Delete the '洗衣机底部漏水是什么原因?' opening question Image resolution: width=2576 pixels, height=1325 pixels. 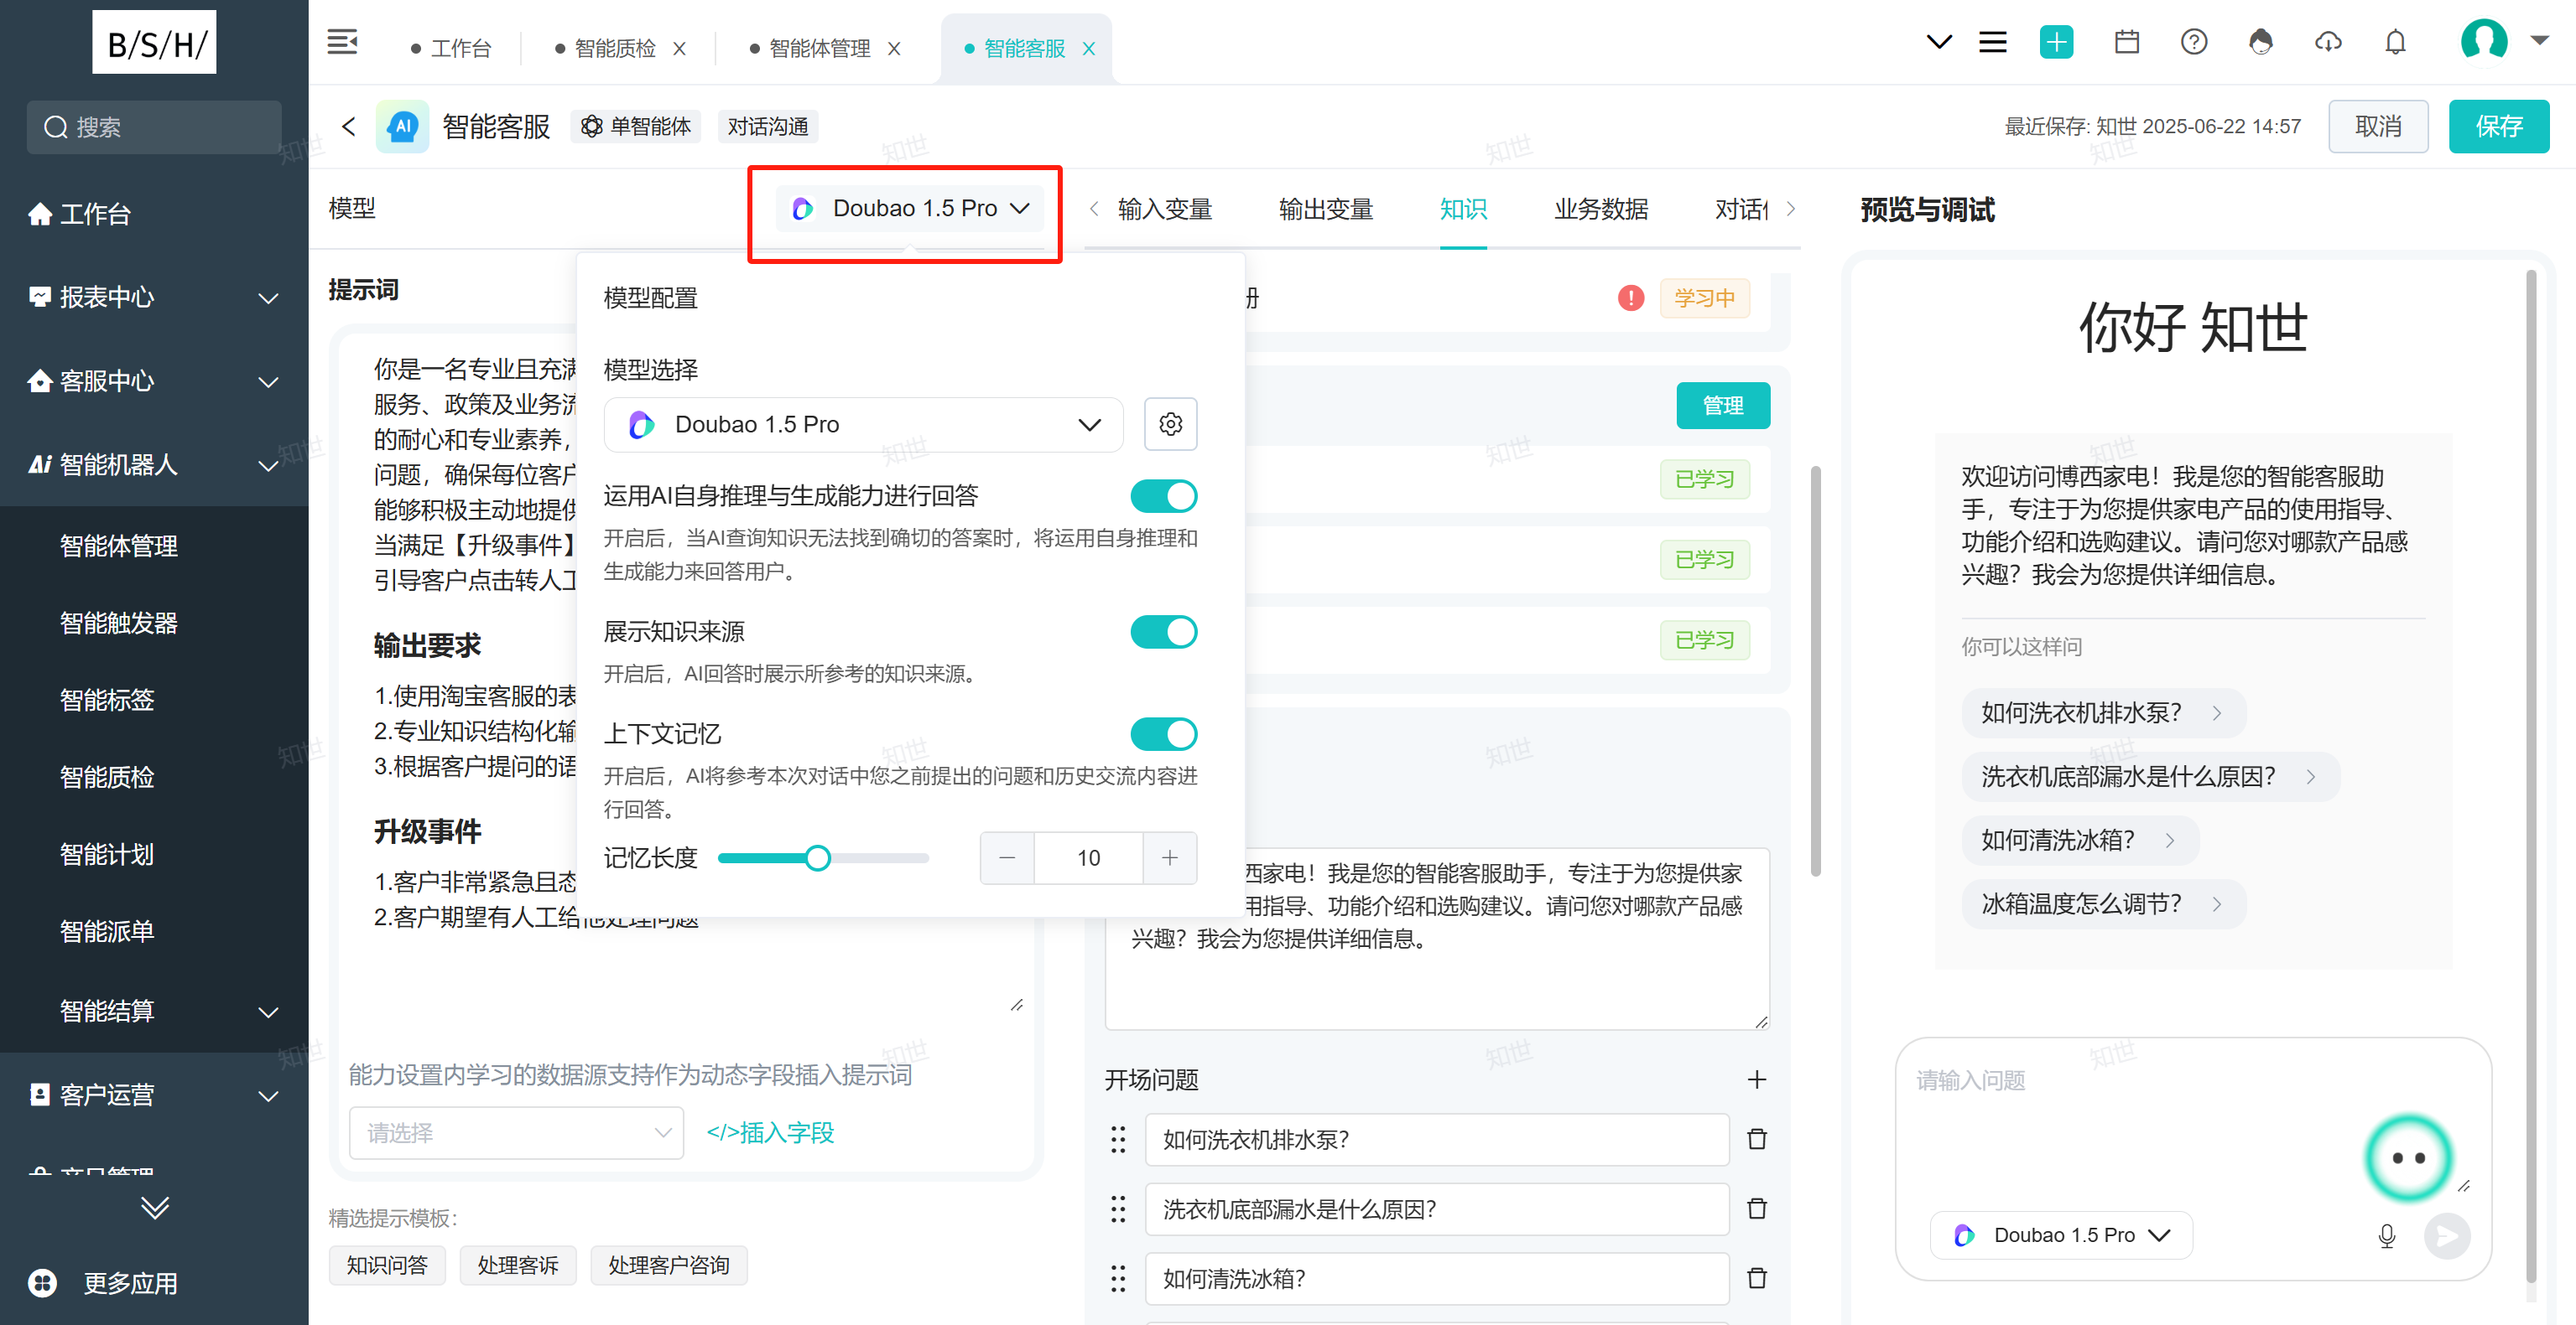tap(1756, 1209)
